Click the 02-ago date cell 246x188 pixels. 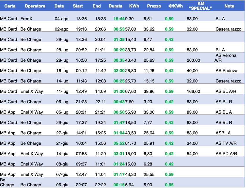62,29
